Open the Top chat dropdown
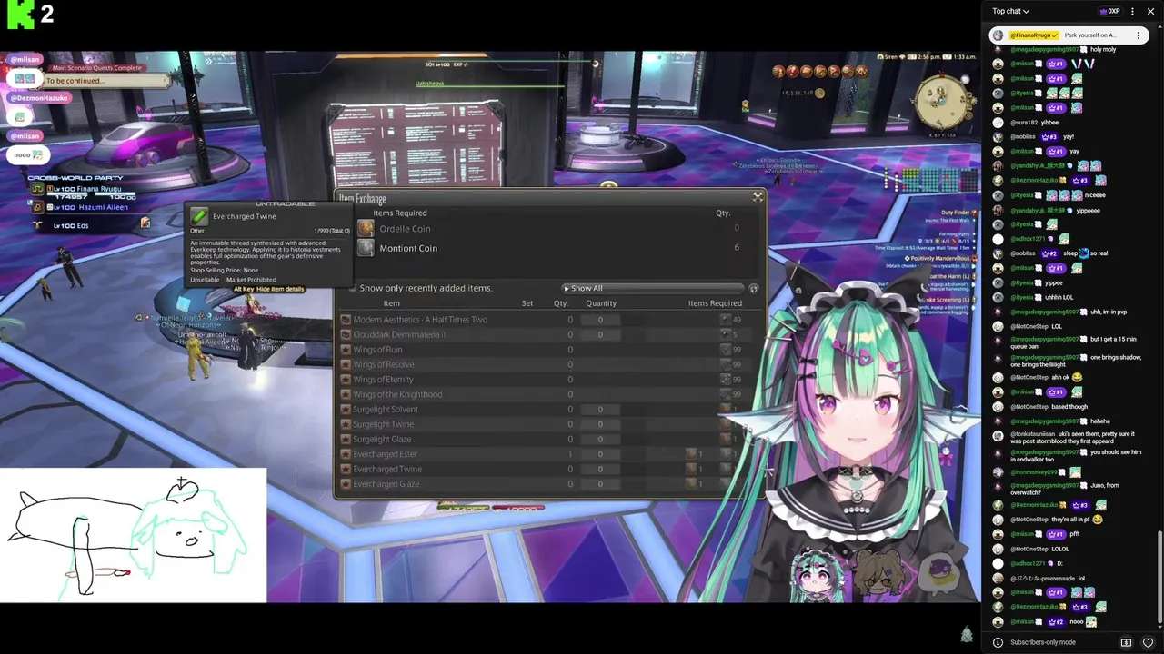Image resolution: width=1164 pixels, height=654 pixels. [x=1010, y=11]
